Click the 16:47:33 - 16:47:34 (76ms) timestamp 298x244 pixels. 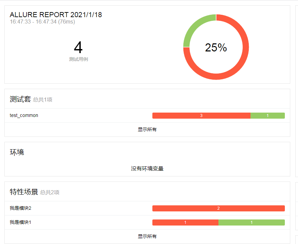(x=42, y=22)
